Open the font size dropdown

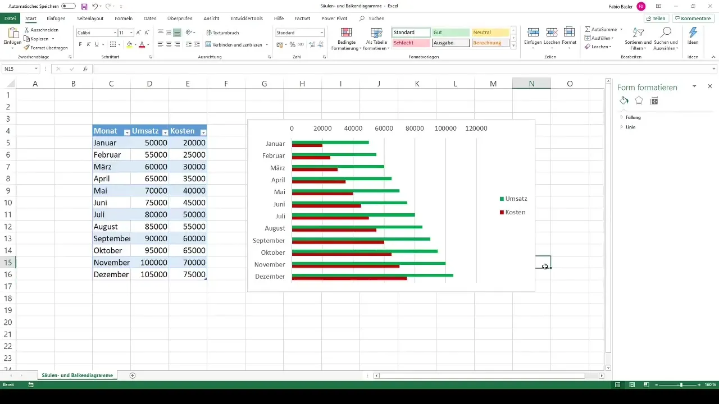[131, 33]
